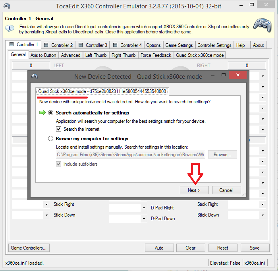This screenshot has height=271, width=278.
Task: Click the Auto button
Action: 159,248
